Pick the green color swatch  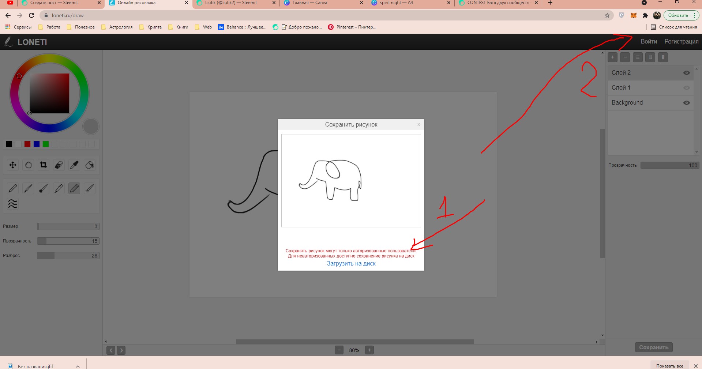[x=46, y=144]
